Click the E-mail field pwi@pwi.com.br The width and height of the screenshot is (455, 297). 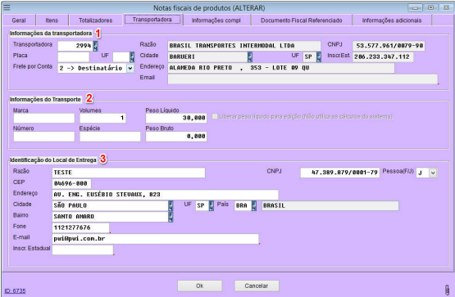pos(155,239)
